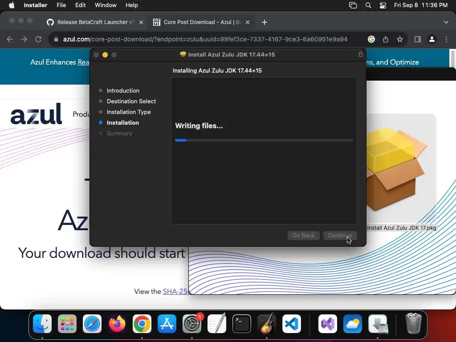Open the cloud app icon in dock
Image resolution: width=456 pixels, height=342 pixels.
353,324
